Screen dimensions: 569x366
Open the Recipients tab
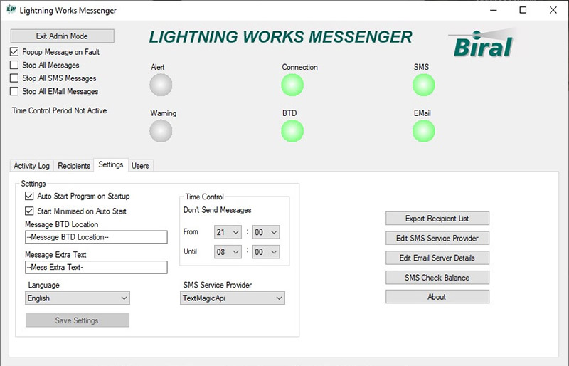(x=74, y=166)
